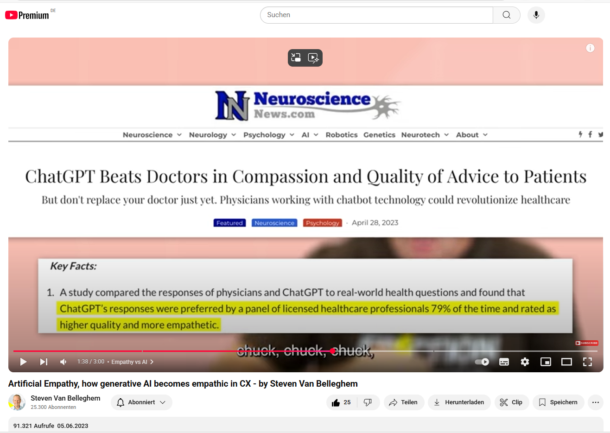Click the Suchen search field
610x433 pixels.
[376, 15]
